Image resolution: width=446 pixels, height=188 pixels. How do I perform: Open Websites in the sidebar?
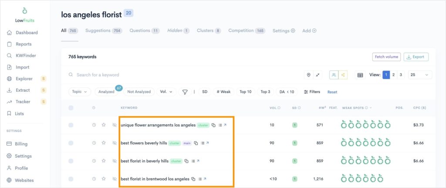20,180
